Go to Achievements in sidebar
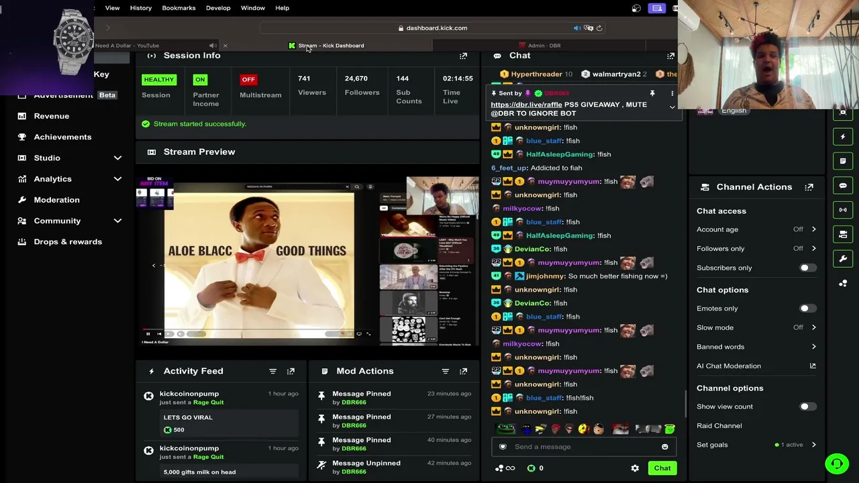Viewport: 859px width, 483px height. coord(62,137)
